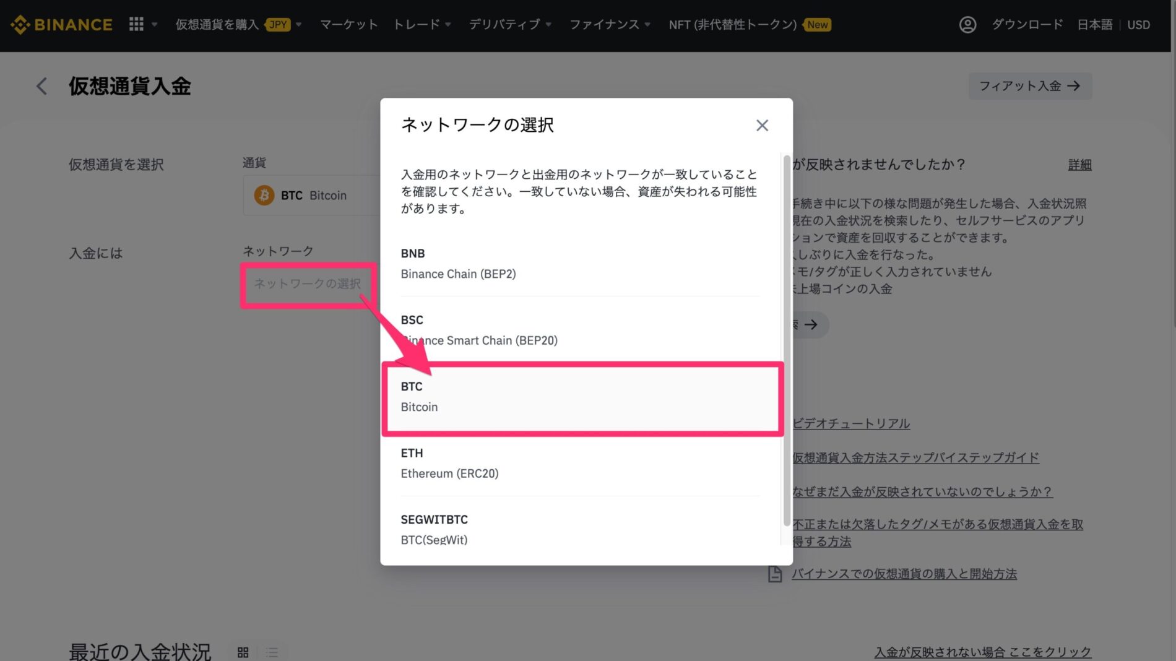Switch to grid view of recent deposits

pyautogui.click(x=243, y=652)
